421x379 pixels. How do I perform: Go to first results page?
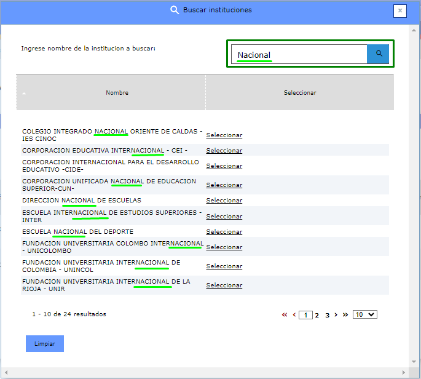[285, 314]
